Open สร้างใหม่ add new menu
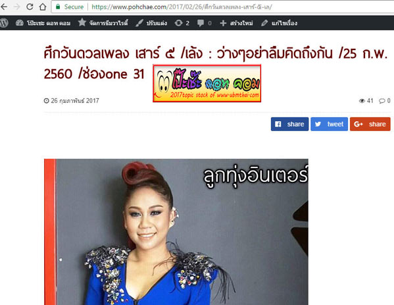Viewport: 394px width, 305px height. [236, 23]
